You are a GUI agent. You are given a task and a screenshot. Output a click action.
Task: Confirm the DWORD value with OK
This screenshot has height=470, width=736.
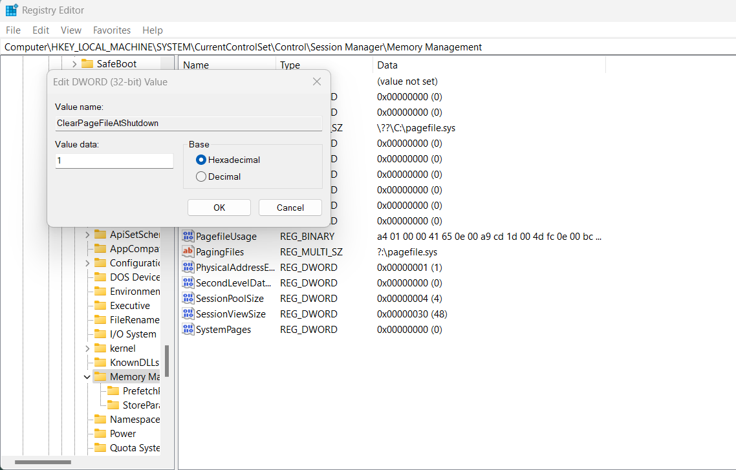tap(219, 208)
